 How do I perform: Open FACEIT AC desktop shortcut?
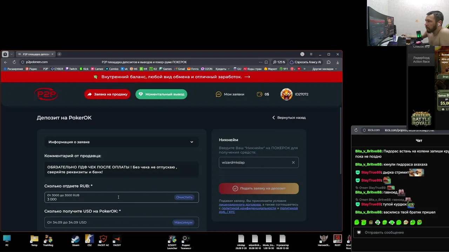tap(103, 240)
